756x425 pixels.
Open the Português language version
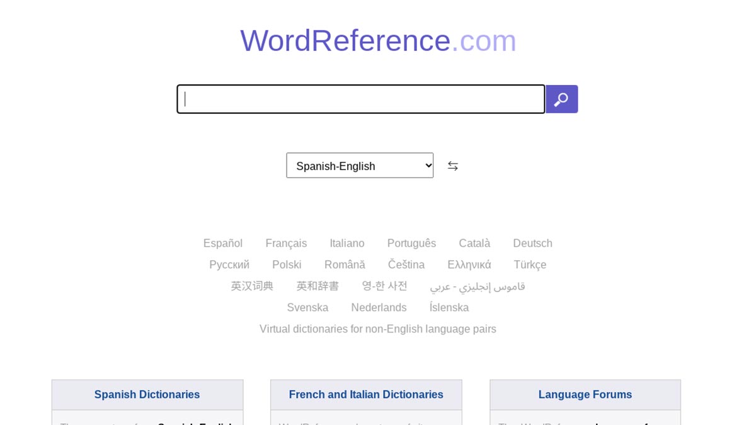411,243
